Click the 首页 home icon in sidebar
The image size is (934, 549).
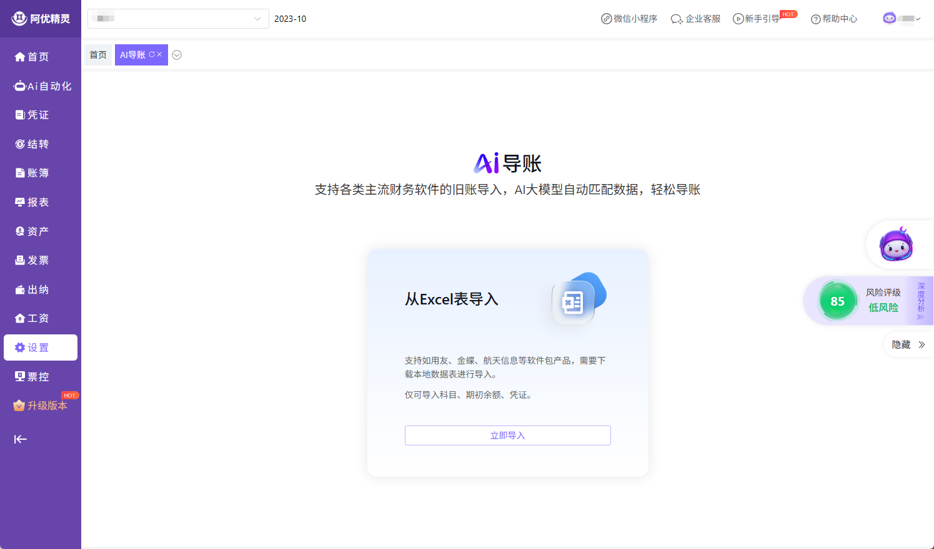(x=20, y=57)
